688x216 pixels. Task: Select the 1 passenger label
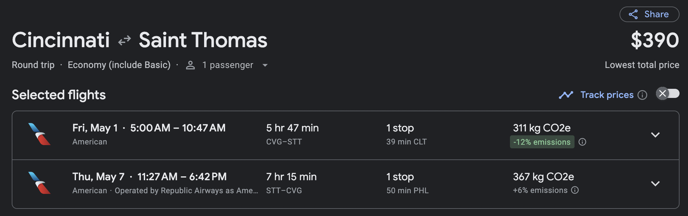coord(228,65)
